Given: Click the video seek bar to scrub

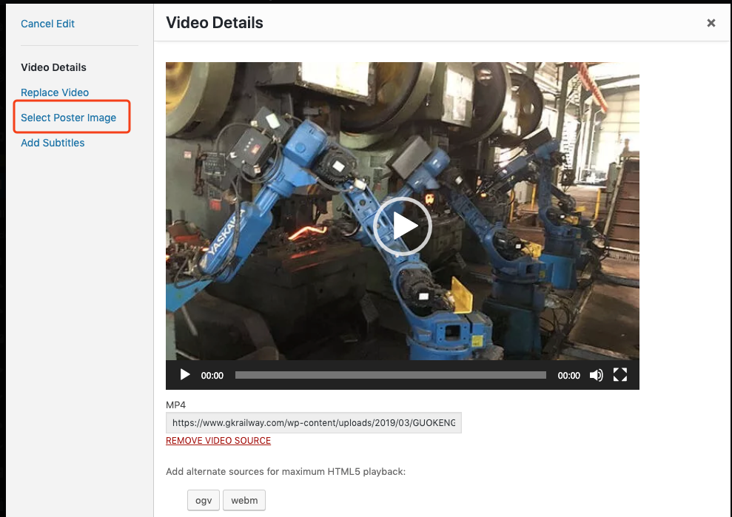Looking at the screenshot, I should (x=390, y=375).
